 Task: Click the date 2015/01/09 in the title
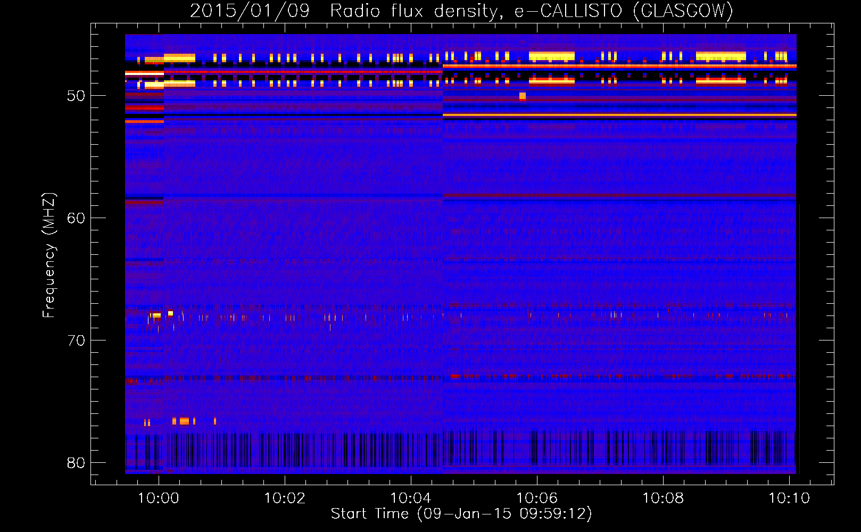click(250, 11)
